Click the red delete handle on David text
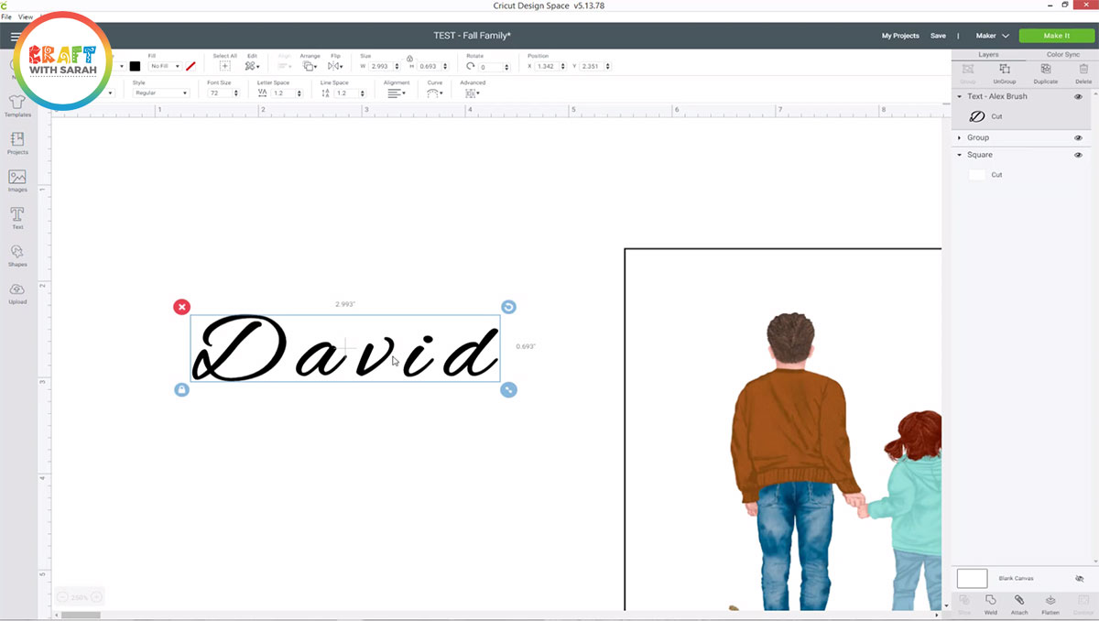This screenshot has height=621, width=1099. pyautogui.click(x=181, y=307)
